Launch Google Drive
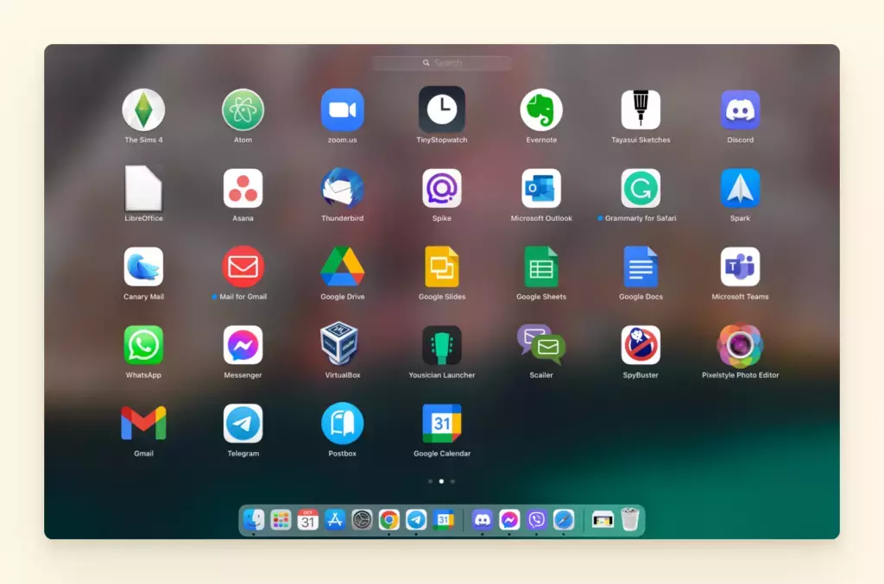 click(342, 267)
